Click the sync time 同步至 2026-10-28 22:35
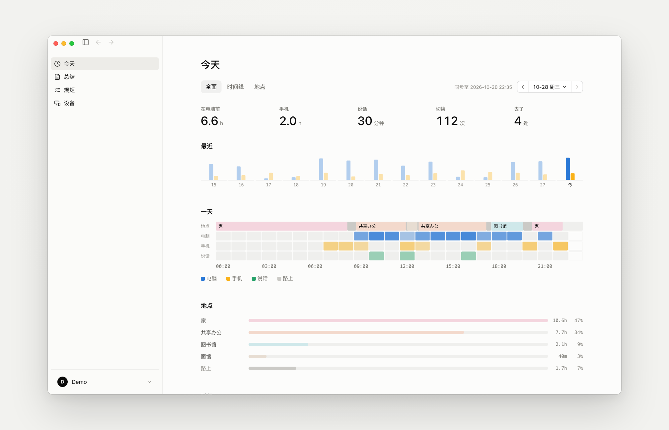 click(x=483, y=87)
